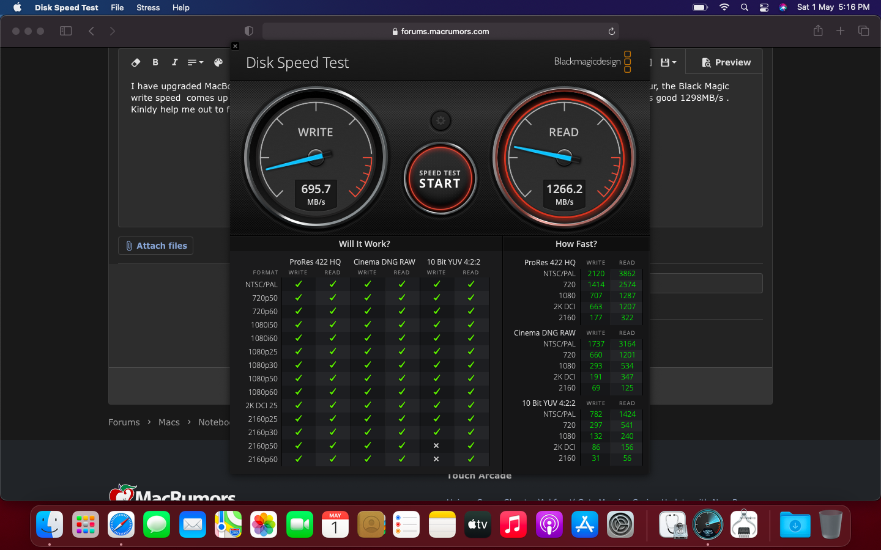Open the Safari share menu
881x550 pixels.
point(818,31)
